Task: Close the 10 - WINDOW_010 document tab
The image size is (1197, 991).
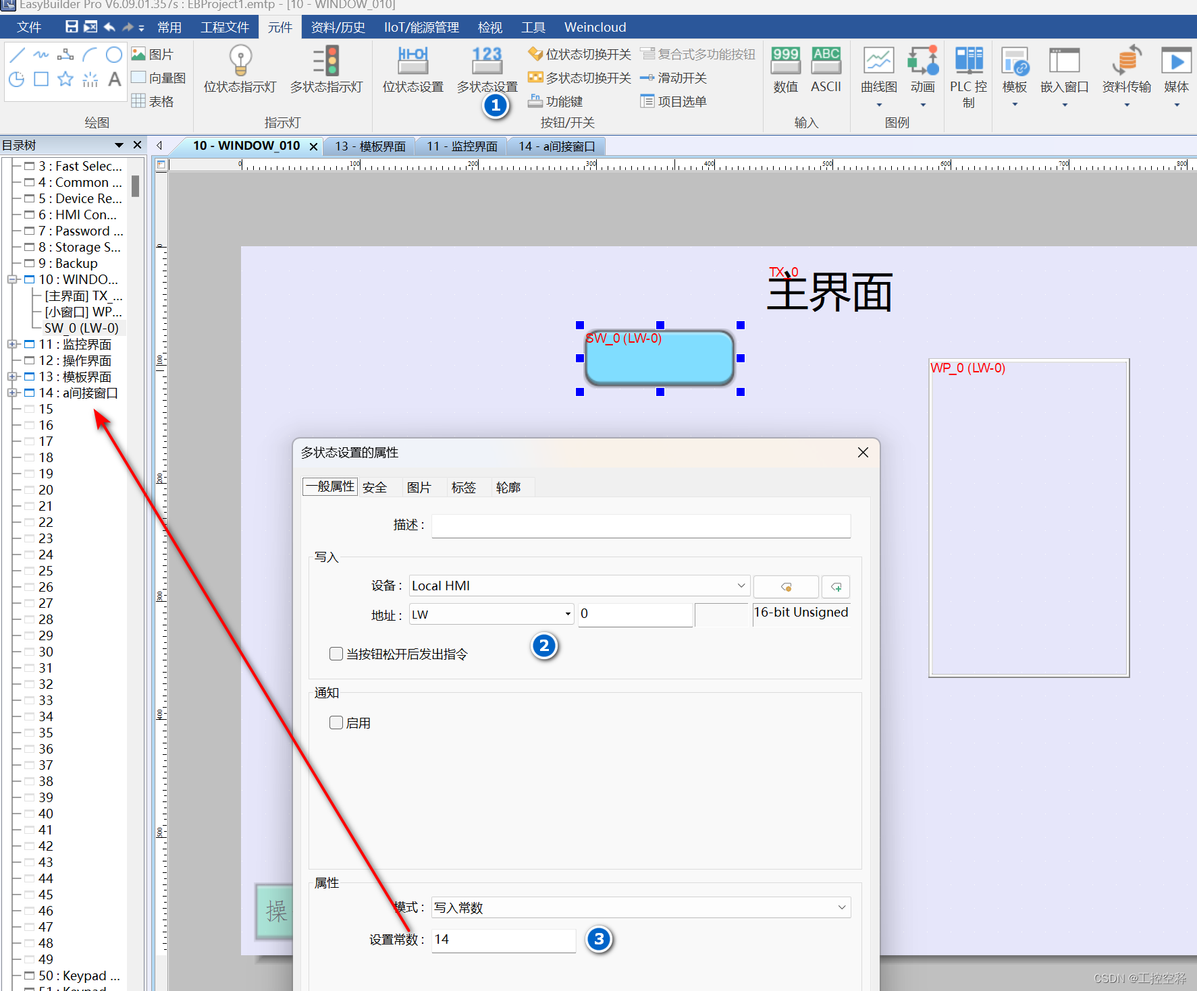Action: [313, 146]
